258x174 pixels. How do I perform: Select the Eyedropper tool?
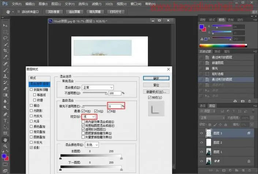click(5, 57)
